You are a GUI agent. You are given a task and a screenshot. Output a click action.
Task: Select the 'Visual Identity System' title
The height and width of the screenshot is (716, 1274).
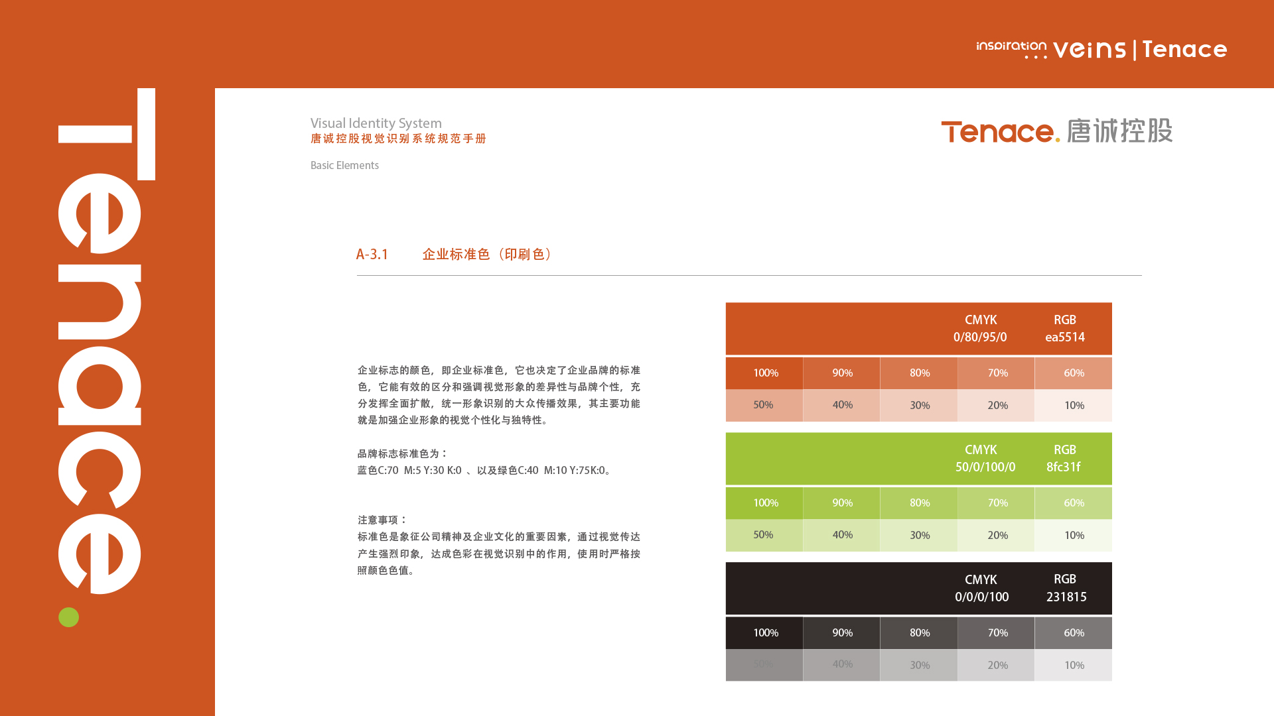coord(376,123)
